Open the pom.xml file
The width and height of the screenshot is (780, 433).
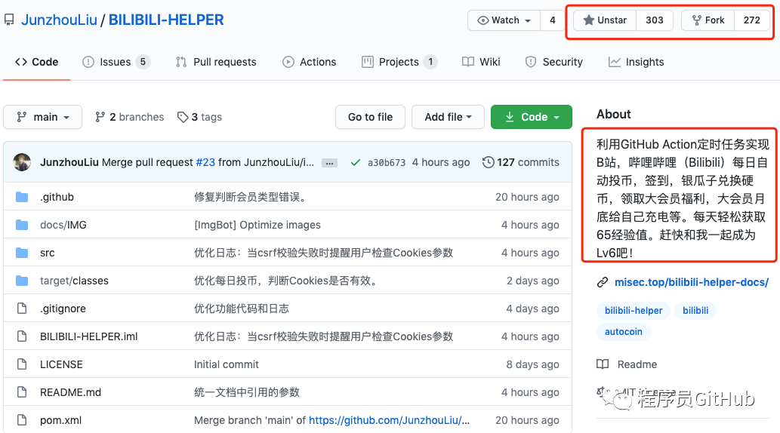[60, 420]
